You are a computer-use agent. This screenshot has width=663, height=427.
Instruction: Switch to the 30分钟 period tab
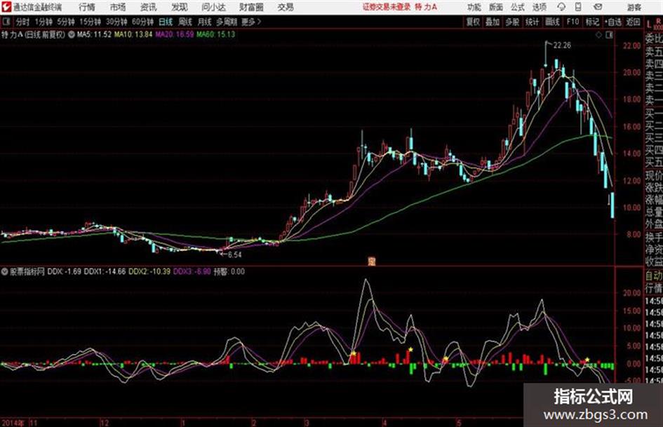(x=116, y=22)
